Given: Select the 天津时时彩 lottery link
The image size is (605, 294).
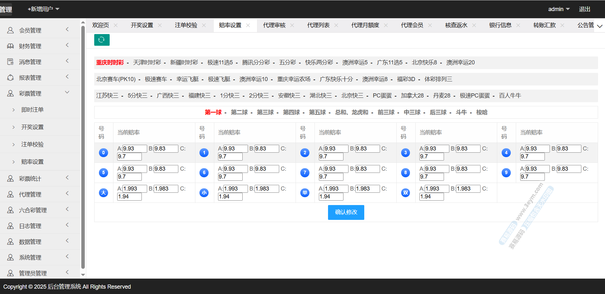Looking at the screenshot, I should coord(147,62).
